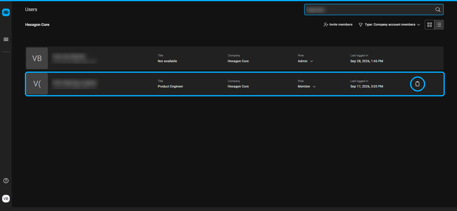Open the Admin role dropdown
The image size is (457, 211).
[305, 61]
